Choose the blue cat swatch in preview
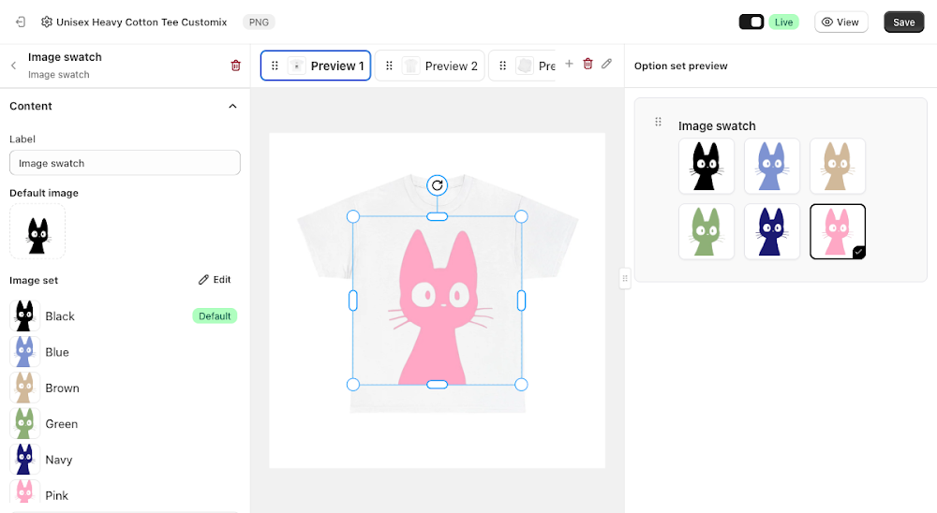 coord(772,166)
